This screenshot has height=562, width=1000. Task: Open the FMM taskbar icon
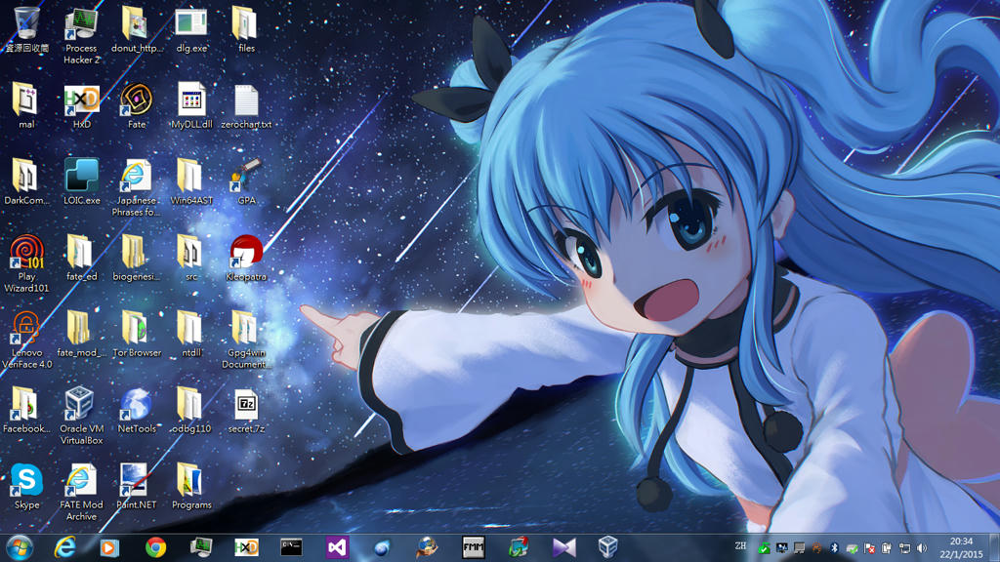tap(474, 547)
